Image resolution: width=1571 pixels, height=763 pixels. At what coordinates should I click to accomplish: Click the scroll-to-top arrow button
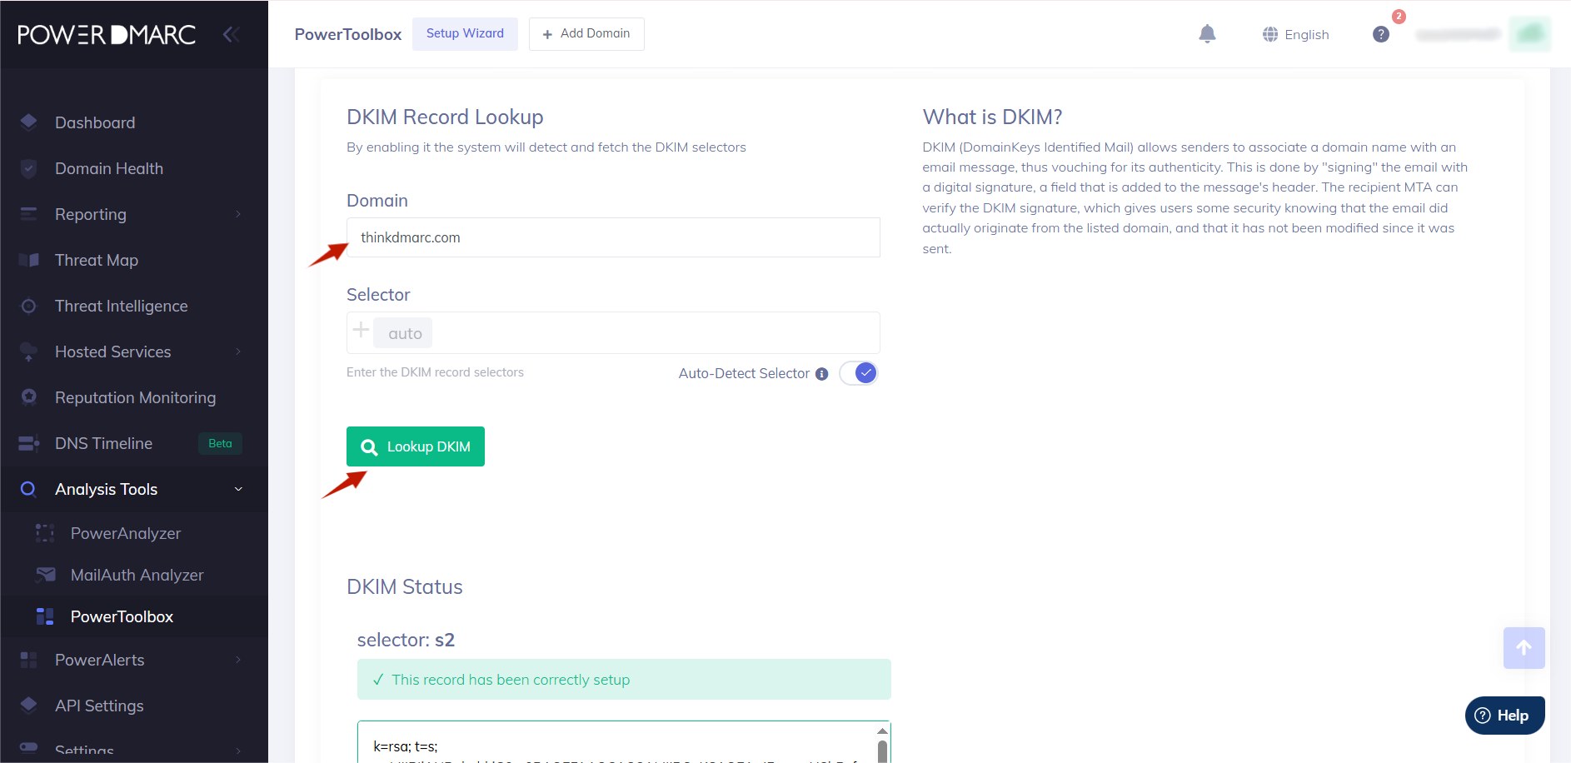[1524, 648]
